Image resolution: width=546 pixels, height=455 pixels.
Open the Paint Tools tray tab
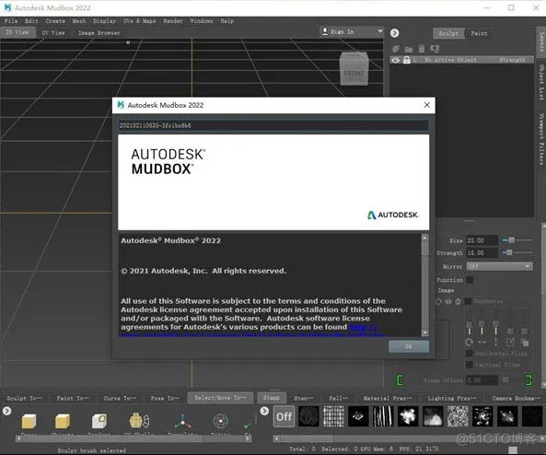click(73, 398)
